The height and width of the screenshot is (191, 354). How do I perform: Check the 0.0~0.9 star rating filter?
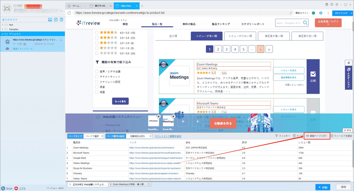coord(96,53)
